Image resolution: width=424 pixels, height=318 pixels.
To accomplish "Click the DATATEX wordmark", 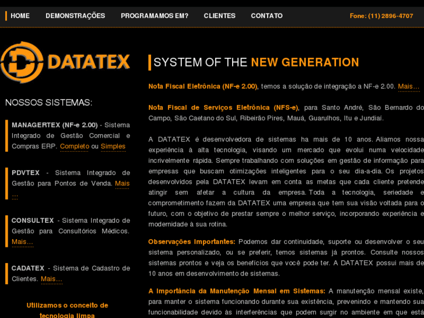I will point(89,62).
